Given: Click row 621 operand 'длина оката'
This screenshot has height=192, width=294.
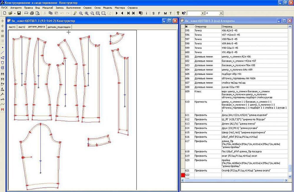Looking at the screenshot, I should point(255,170).
